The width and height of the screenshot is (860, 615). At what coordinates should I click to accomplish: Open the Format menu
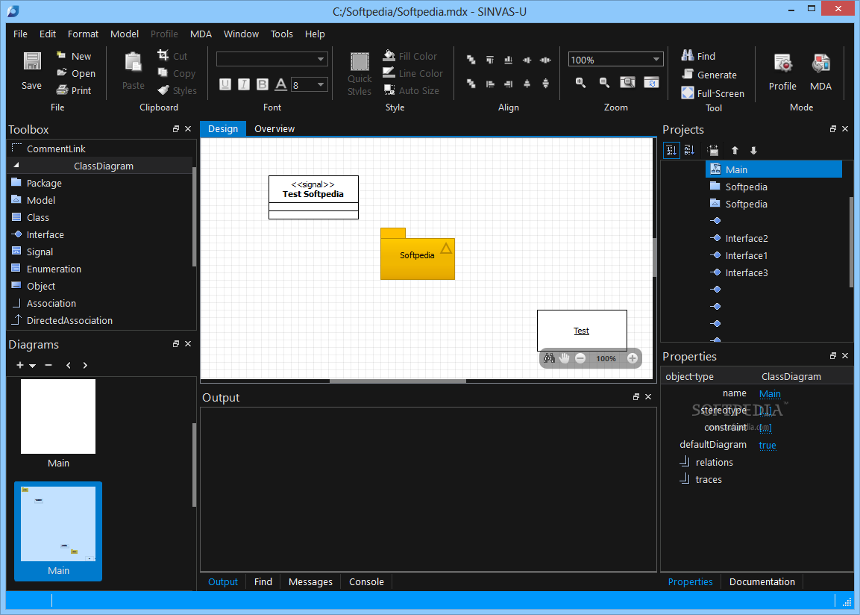(x=83, y=34)
